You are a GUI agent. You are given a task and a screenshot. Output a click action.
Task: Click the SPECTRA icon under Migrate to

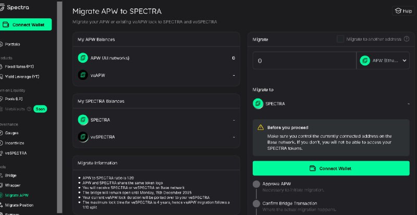coord(257,103)
